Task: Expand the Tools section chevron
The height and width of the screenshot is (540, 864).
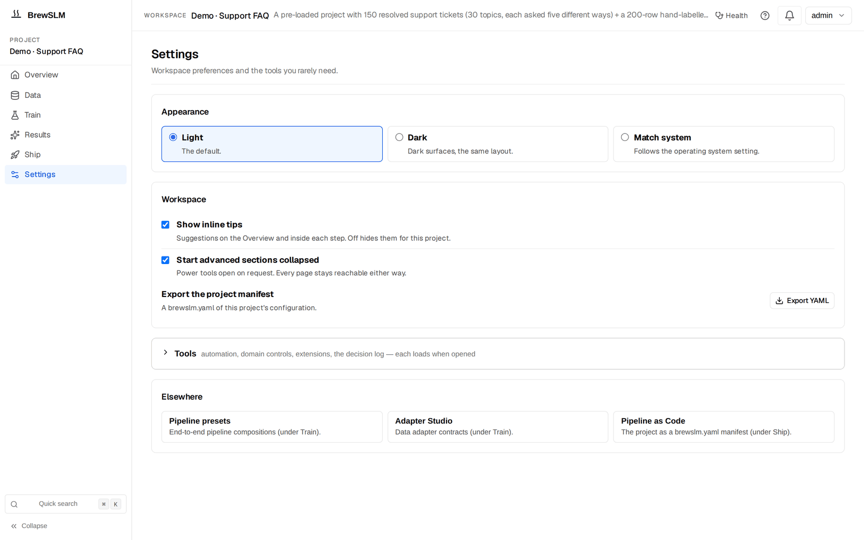Action: pyautogui.click(x=166, y=353)
